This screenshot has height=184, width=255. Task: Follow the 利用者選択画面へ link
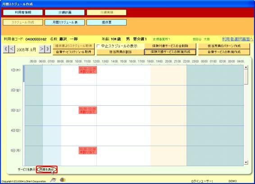tap(237, 39)
